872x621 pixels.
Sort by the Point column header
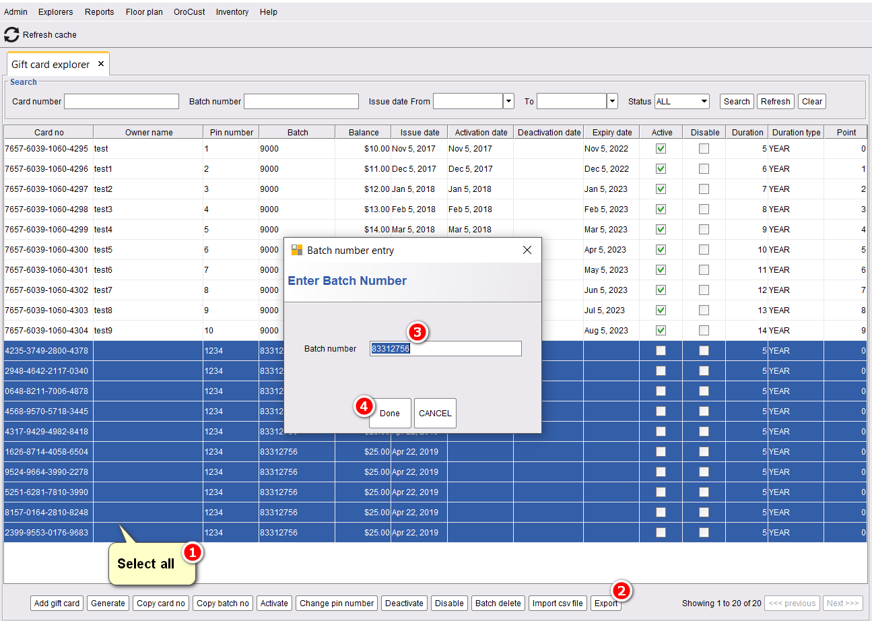click(x=846, y=132)
